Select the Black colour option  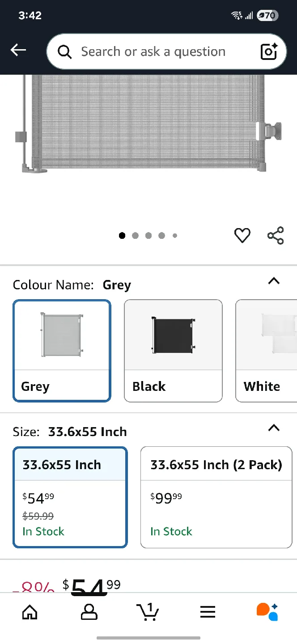click(173, 351)
